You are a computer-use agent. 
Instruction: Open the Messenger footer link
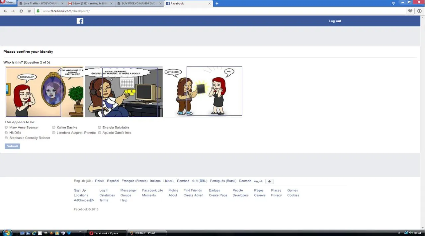tap(128, 191)
